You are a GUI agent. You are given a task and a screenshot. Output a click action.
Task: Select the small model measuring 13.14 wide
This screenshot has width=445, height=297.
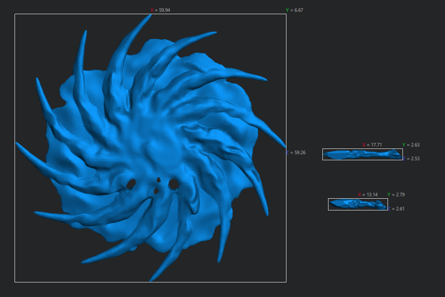358,204
